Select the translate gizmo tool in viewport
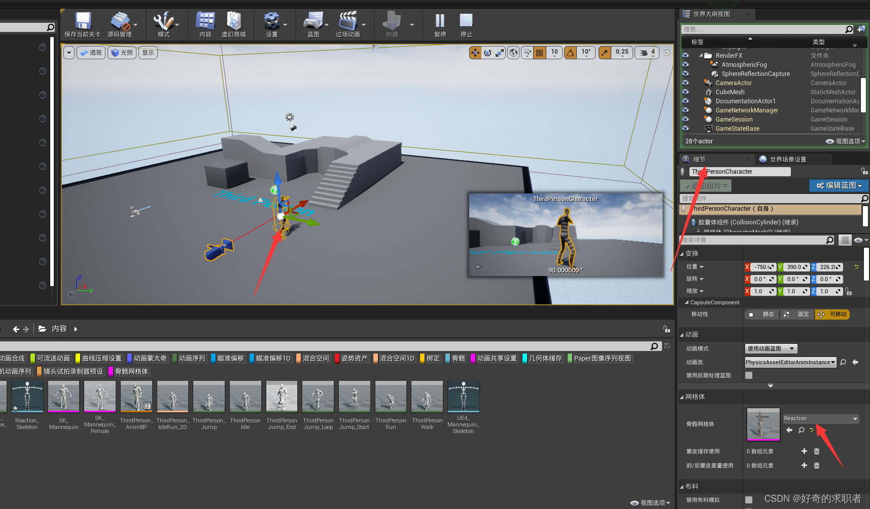 (x=475, y=52)
